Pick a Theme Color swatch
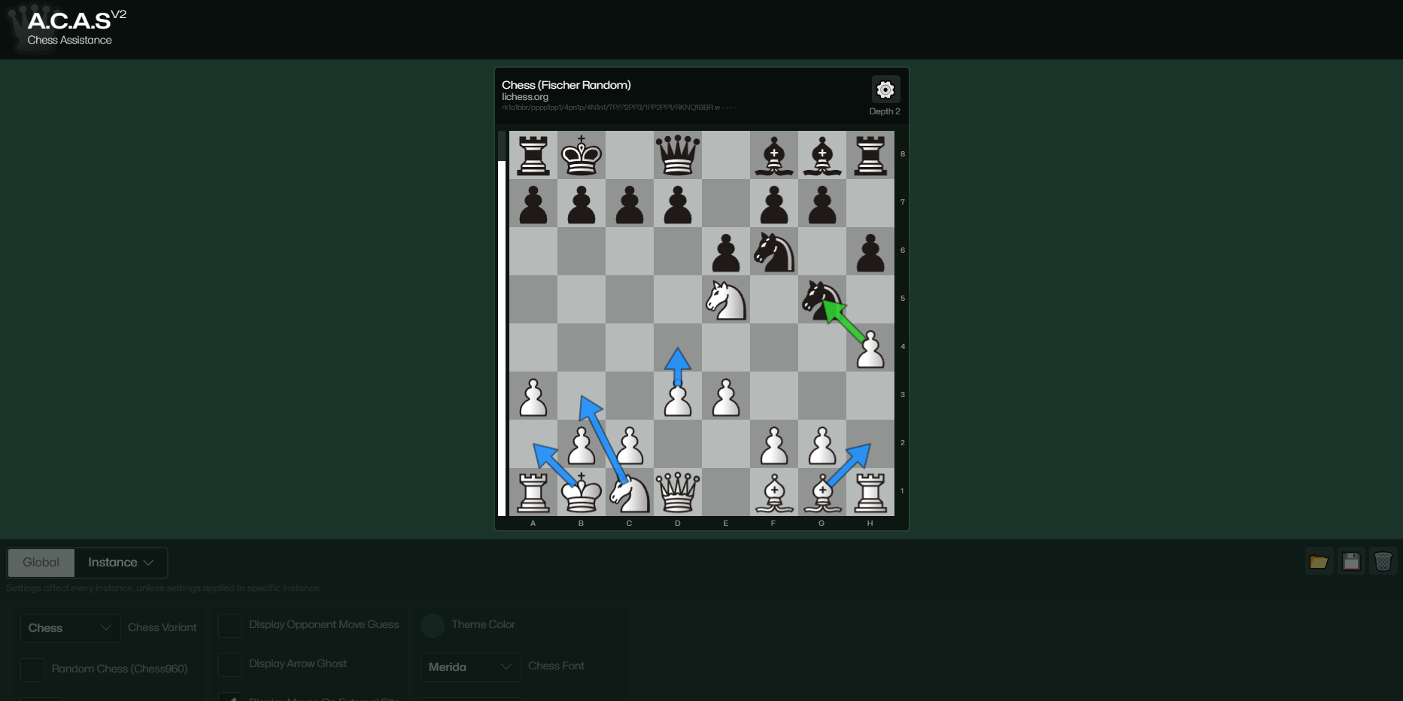Viewport: 1403px width, 701px height. [x=433, y=625]
